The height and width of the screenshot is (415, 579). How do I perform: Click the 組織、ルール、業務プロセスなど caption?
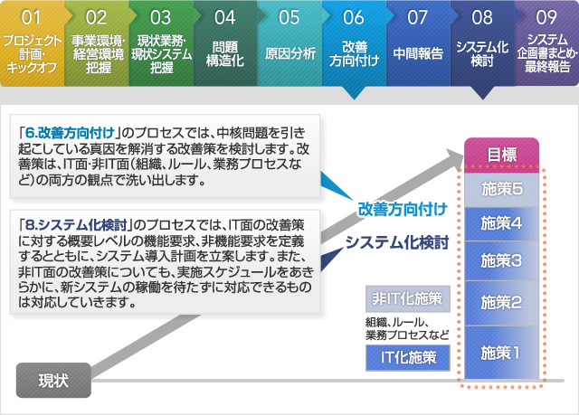407,328
